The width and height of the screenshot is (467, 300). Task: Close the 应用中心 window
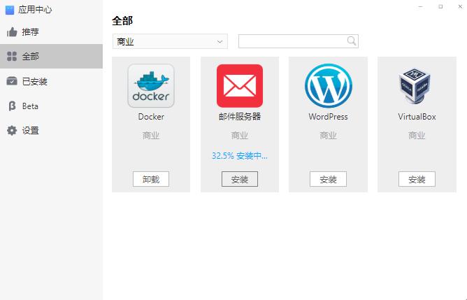460,6
